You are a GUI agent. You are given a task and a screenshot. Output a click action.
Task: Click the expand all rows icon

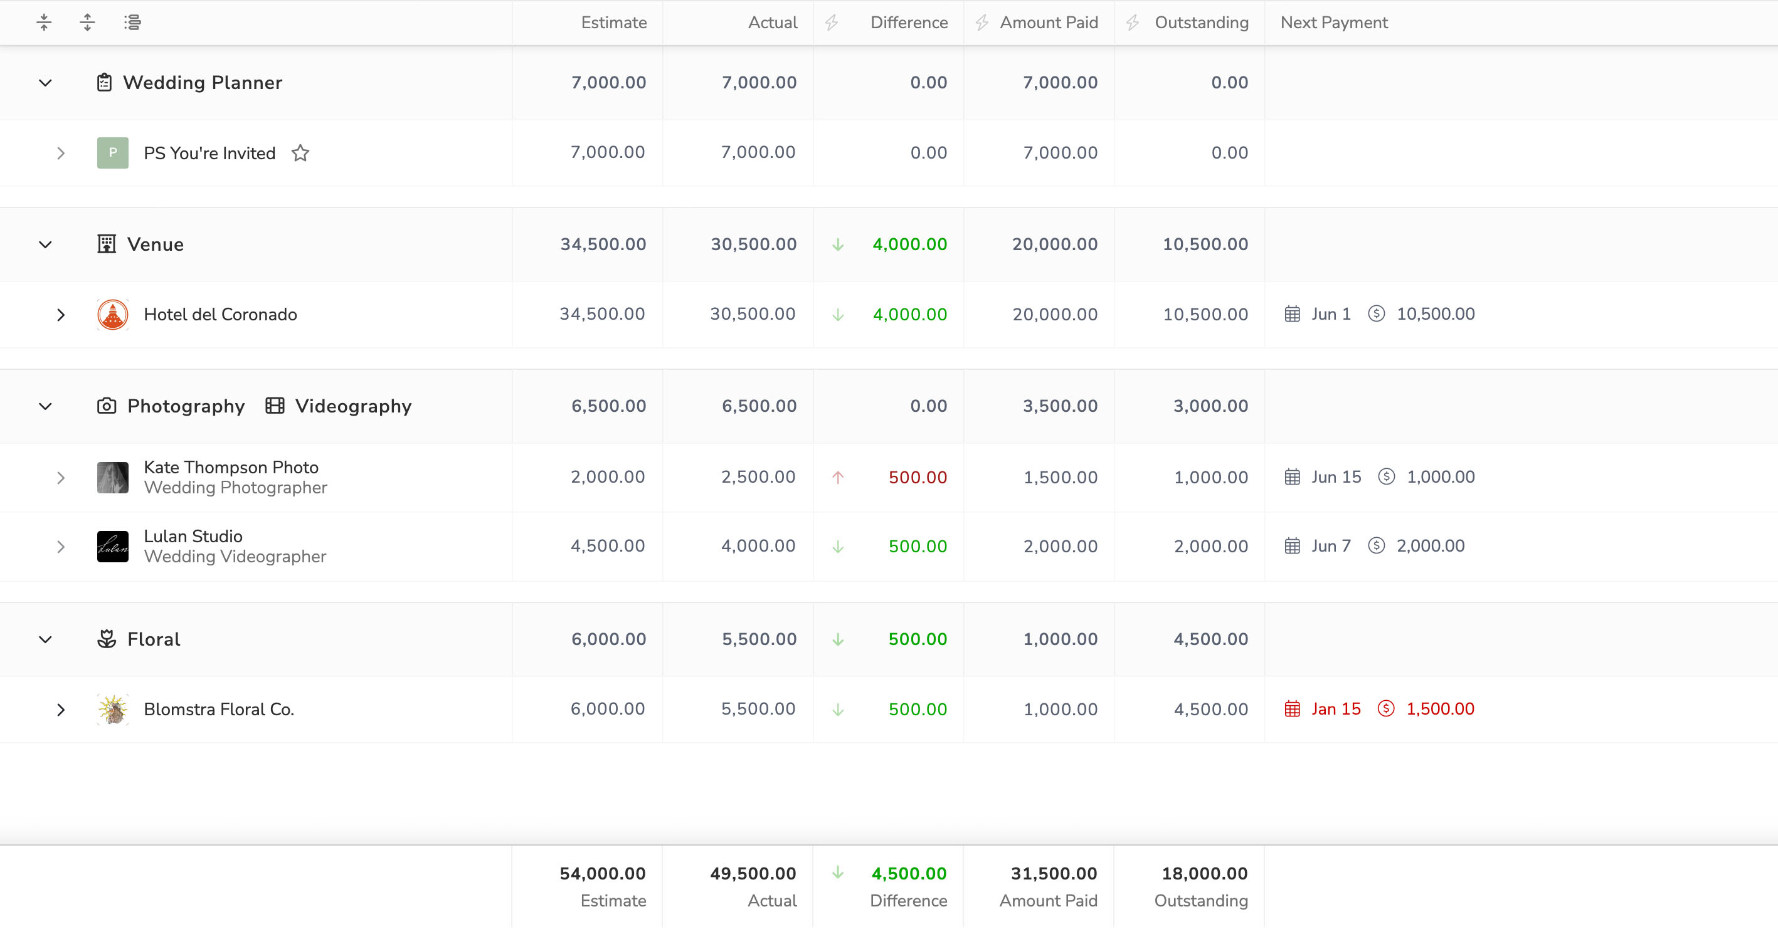click(88, 23)
